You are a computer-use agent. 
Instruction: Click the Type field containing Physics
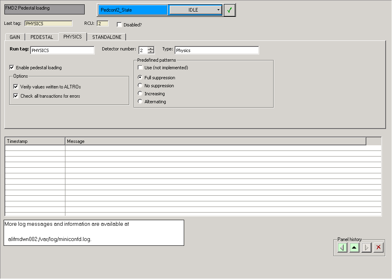(217, 50)
